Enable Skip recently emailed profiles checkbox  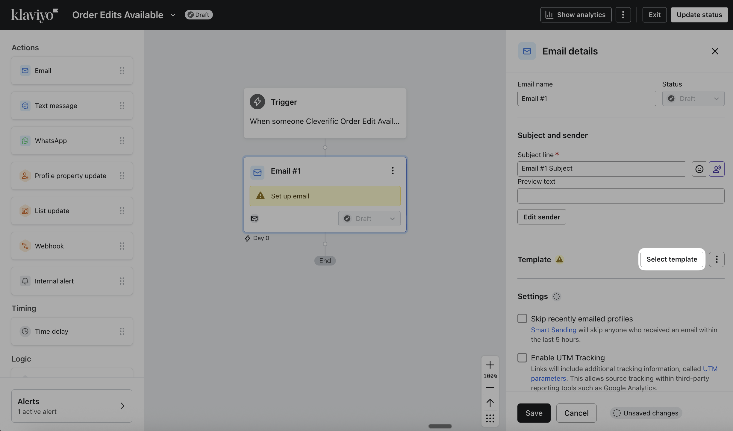(522, 318)
